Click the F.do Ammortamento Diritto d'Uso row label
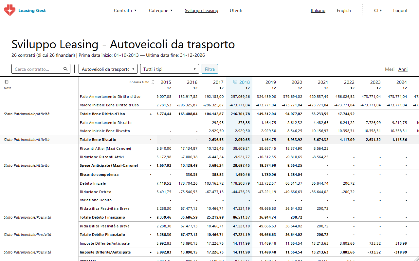 tap(110, 97)
